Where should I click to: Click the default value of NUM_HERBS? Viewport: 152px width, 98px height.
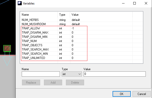click(76, 20)
